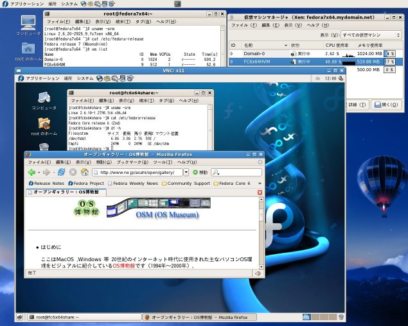Open the Tools menu in Firefox
The height and width of the screenshot is (326, 408).
point(163,162)
